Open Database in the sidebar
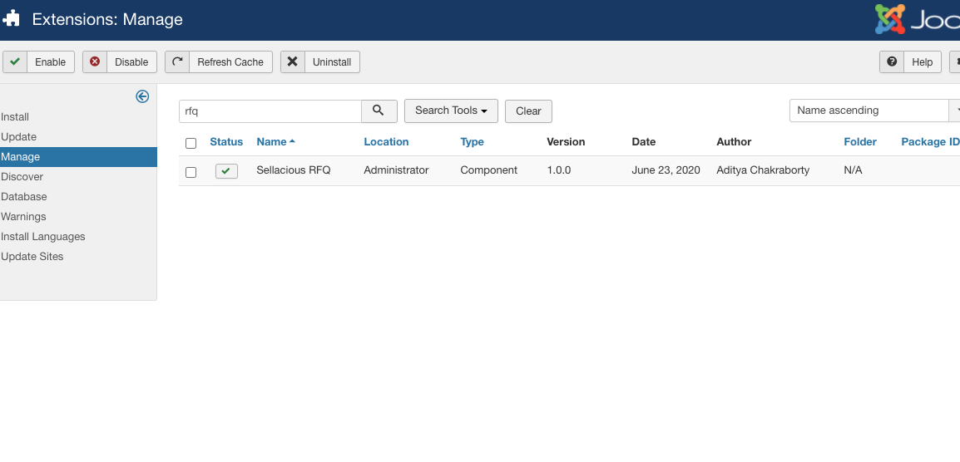 click(x=24, y=196)
